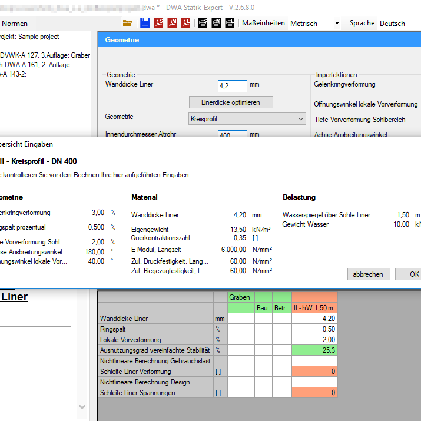The width and height of the screenshot is (421, 421).
Task: Click the PDF icon marked with S
Action: click(158, 23)
